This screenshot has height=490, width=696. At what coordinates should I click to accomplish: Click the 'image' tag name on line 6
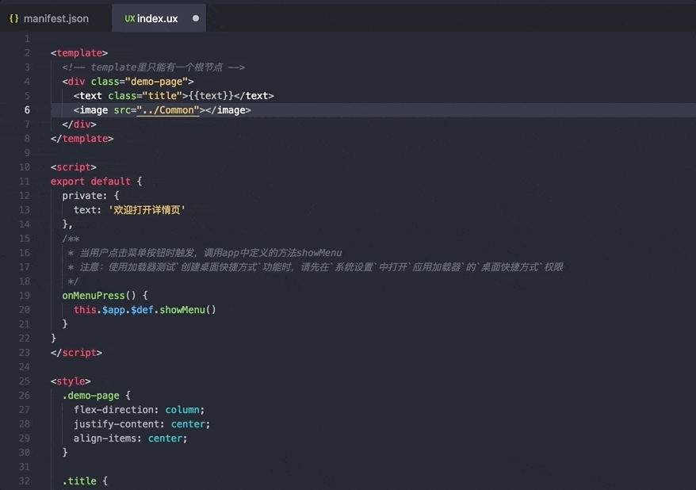(x=94, y=110)
